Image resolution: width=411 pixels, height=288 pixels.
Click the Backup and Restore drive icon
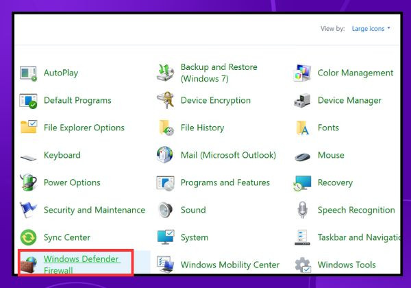pyautogui.click(x=165, y=73)
